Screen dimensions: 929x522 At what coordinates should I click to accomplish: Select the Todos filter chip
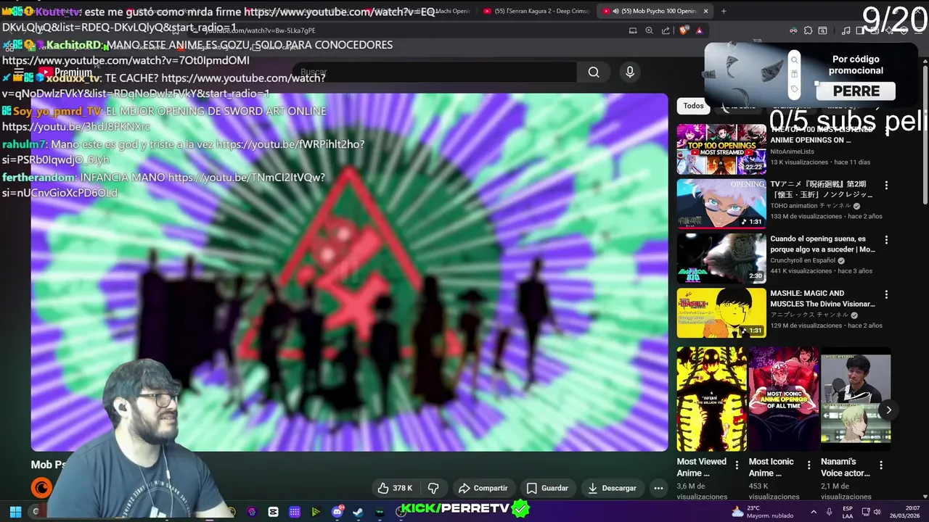point(693,106)
